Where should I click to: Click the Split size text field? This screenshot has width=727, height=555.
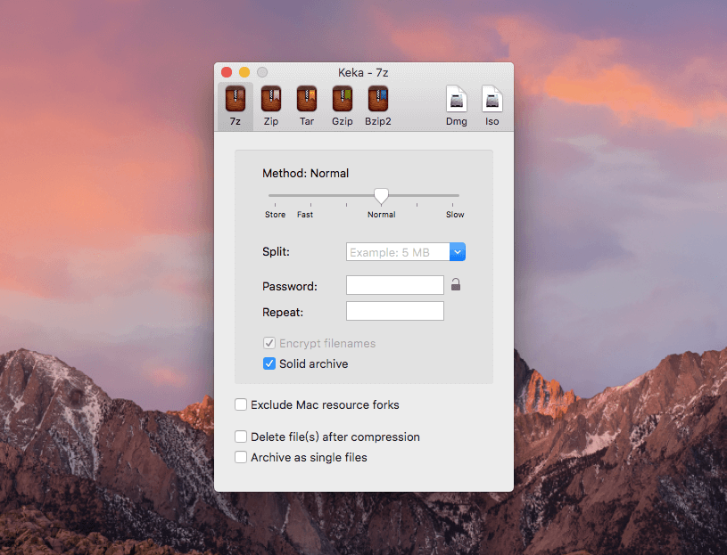coord(398,252)
